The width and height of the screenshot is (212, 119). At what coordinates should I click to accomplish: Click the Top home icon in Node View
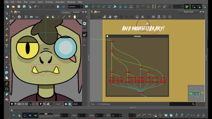(96, 12)
